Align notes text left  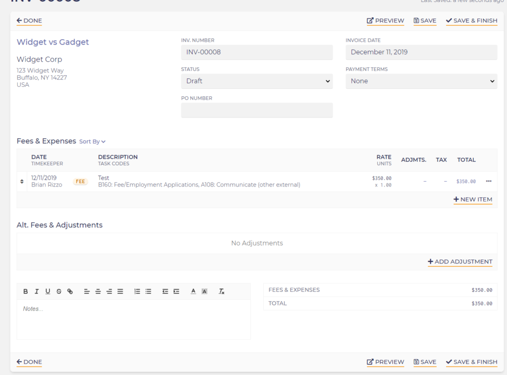point(87,292)
